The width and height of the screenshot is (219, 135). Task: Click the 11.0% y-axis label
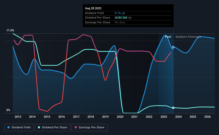coord(10,31)
